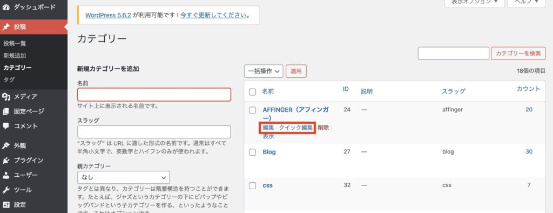Open the 親カテゴリー parent category dropdown
The image size is (553, 213).
coord(124,177)
